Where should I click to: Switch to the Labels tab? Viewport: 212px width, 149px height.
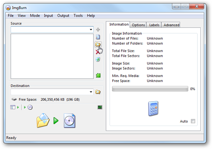[x=154, y=25]
